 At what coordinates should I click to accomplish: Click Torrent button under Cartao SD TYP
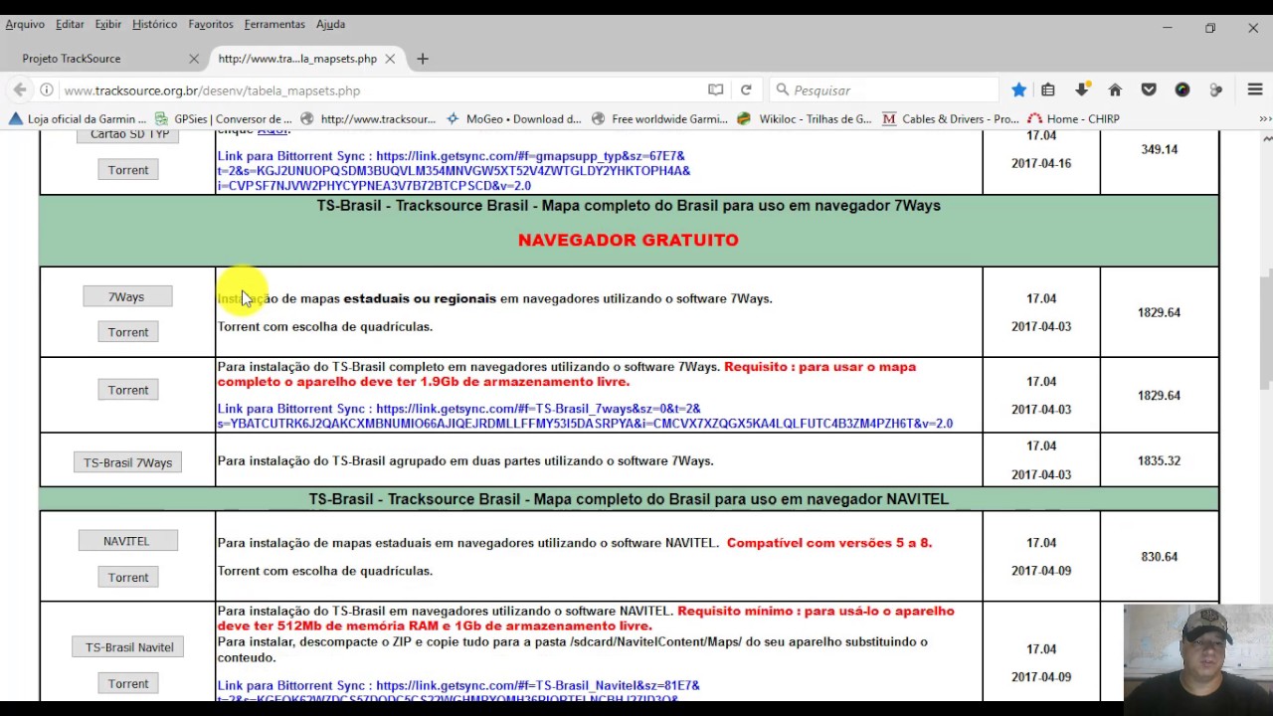(128, 170)
